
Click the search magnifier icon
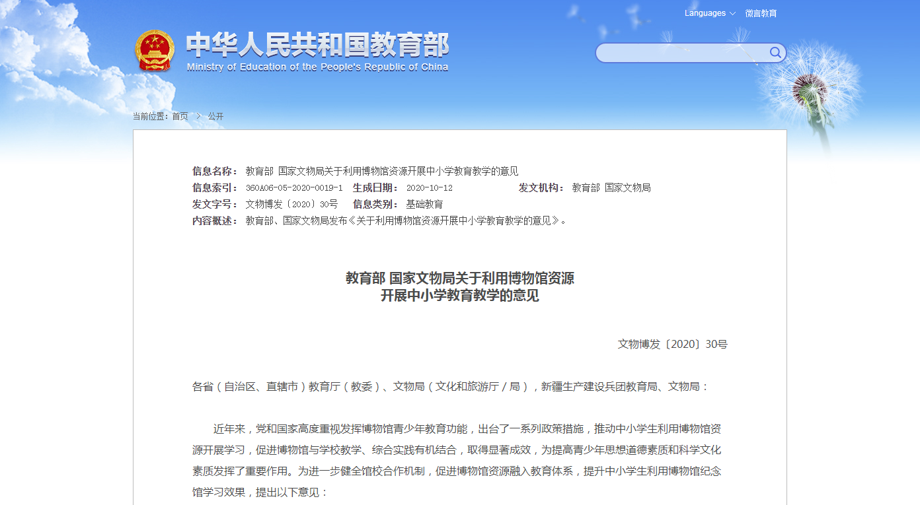[x=775, y=53]
